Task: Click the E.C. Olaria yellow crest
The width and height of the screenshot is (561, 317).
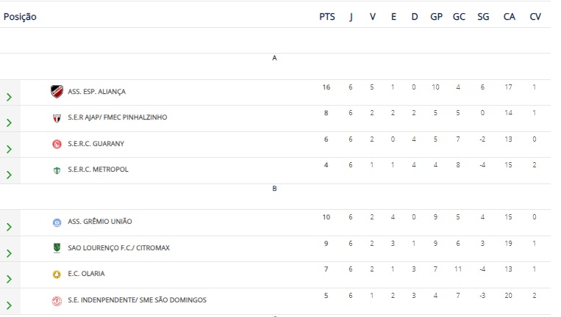Action: pyautogui.click(x=57, y=274)
